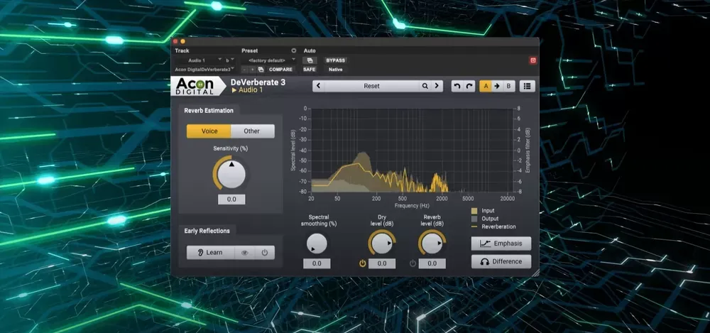Click the Auto header label

pyautogui.click(x=310, y=50)
